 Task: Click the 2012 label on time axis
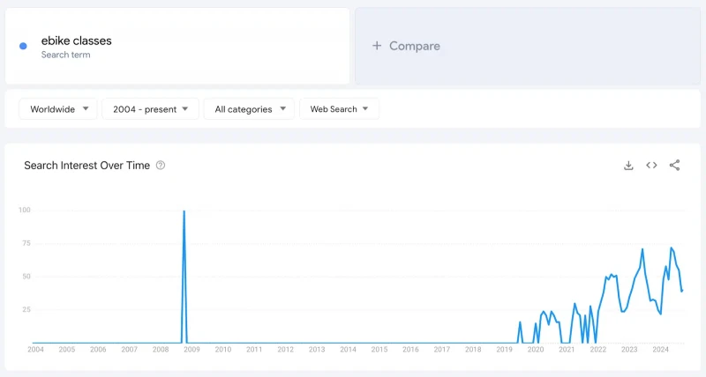tap(285, 350)
